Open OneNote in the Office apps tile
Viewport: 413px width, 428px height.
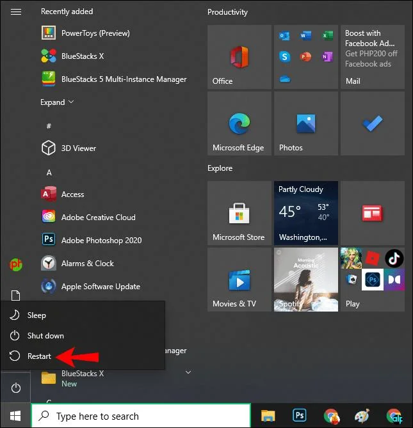click(327, 57)
